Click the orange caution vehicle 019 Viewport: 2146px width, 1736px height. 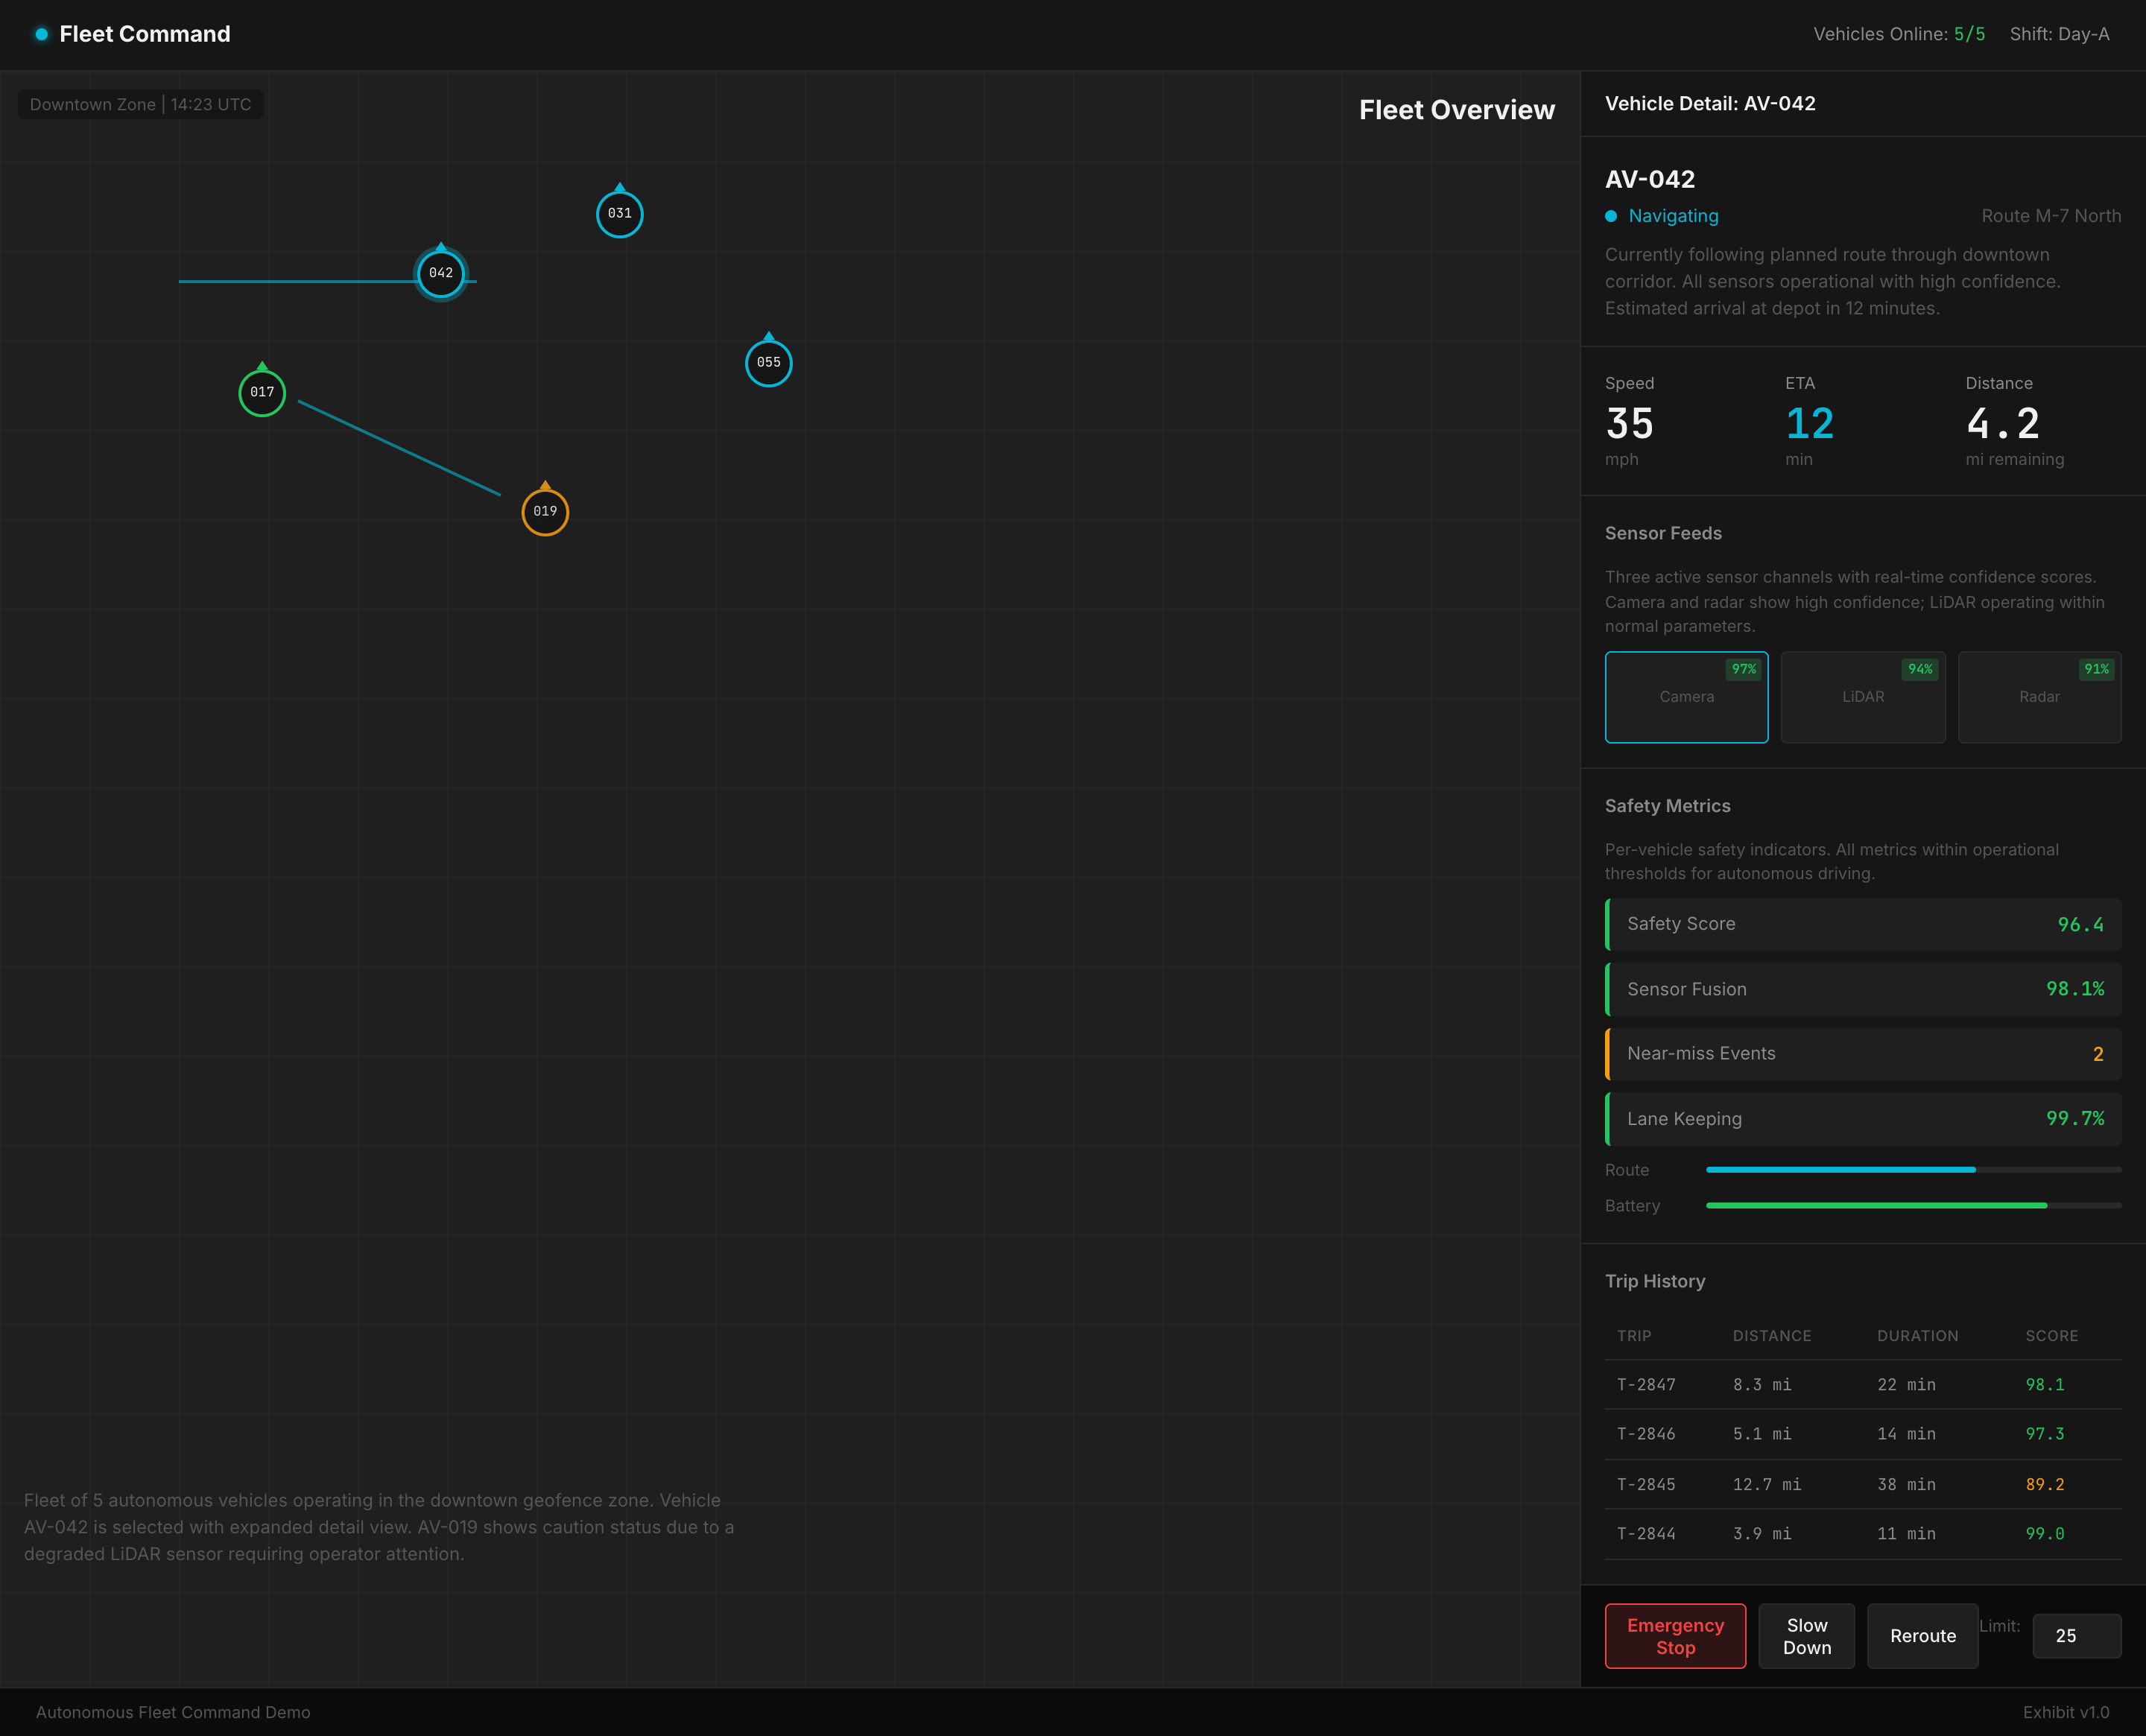coord(545,512)
